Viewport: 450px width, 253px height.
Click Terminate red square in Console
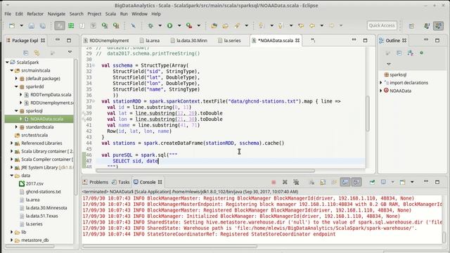[x=274, y=182]
